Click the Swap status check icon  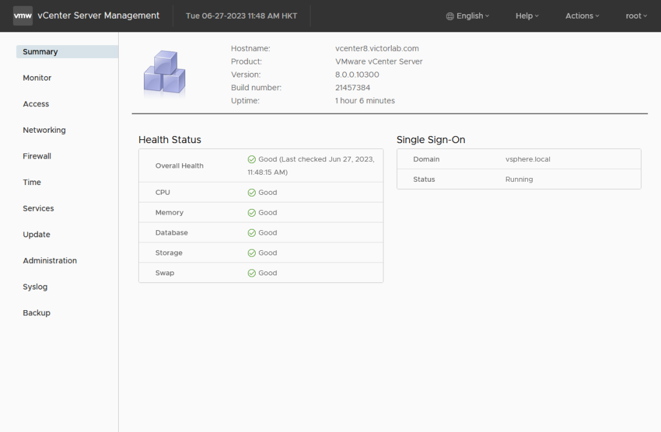(252, 273)
